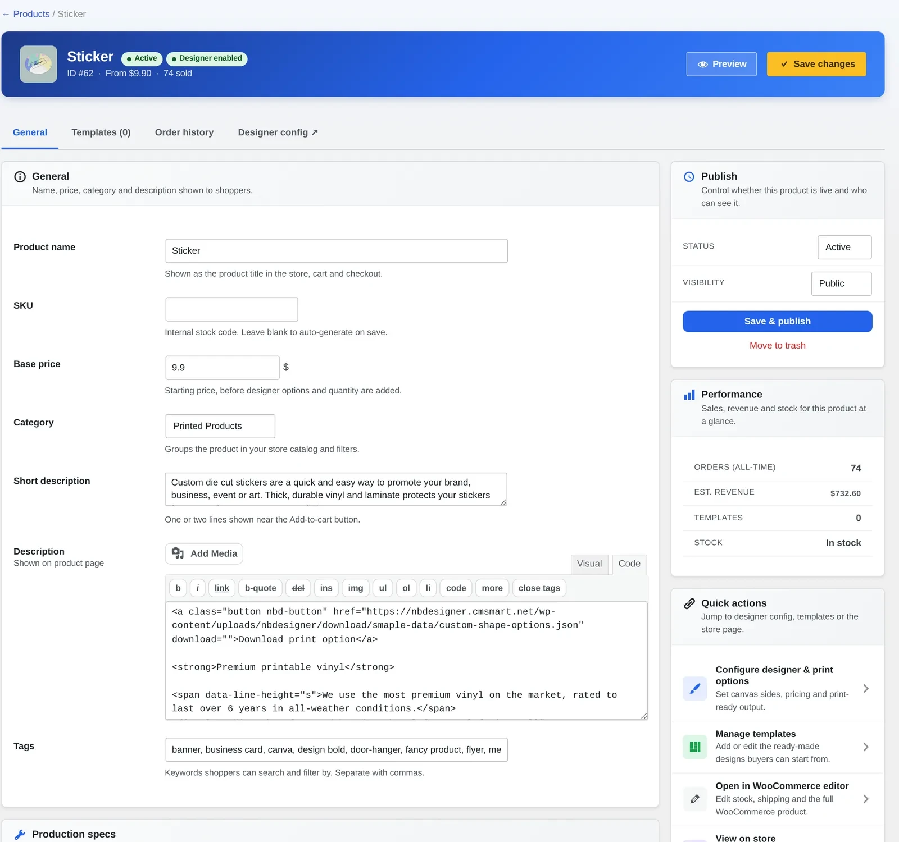Switch editor to Visual mode
Viewport: 899px width, 842px height.
tap(589, 564)
